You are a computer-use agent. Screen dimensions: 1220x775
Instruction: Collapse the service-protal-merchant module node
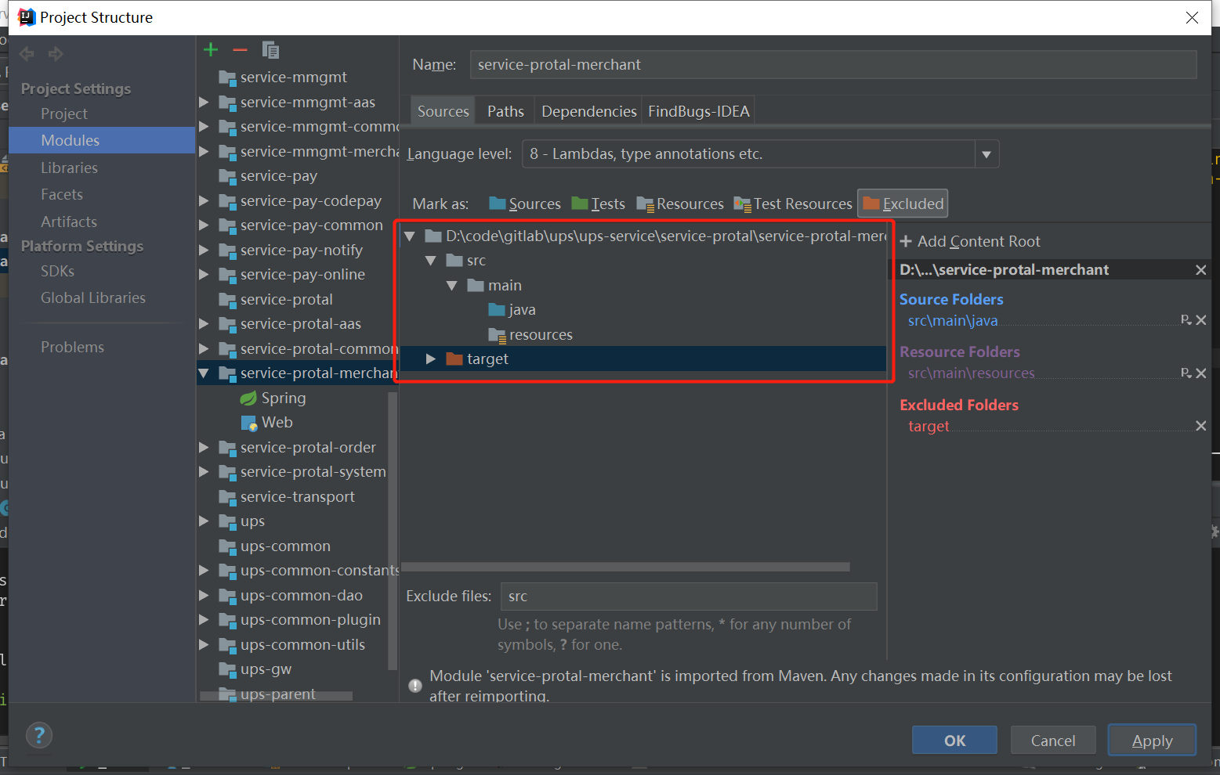(204, 373)
